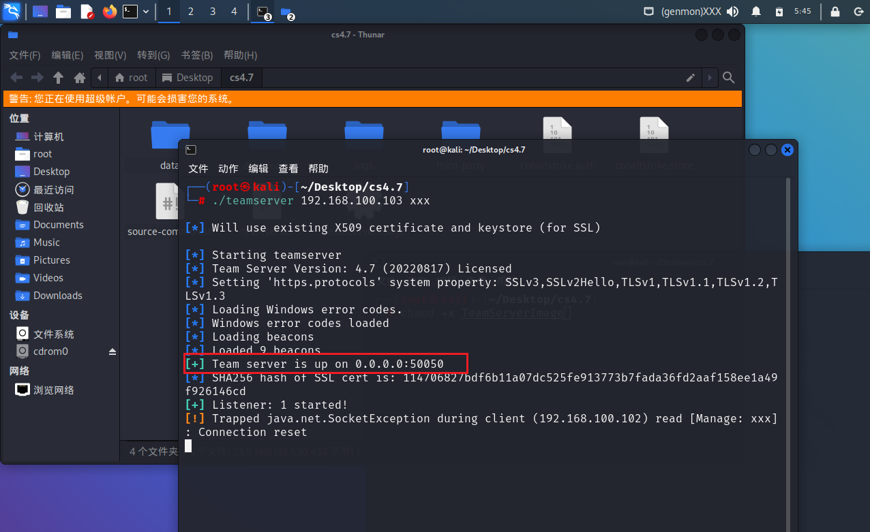
Task: Click the terminal vertical scrollbar
Action: click(788, 307)
